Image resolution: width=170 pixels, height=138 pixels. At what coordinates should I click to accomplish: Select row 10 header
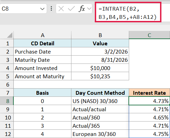pyautogui.click(x=7, y=117)
